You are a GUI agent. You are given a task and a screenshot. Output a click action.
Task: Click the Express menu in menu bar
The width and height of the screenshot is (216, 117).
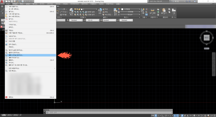[x=101, y=4]
